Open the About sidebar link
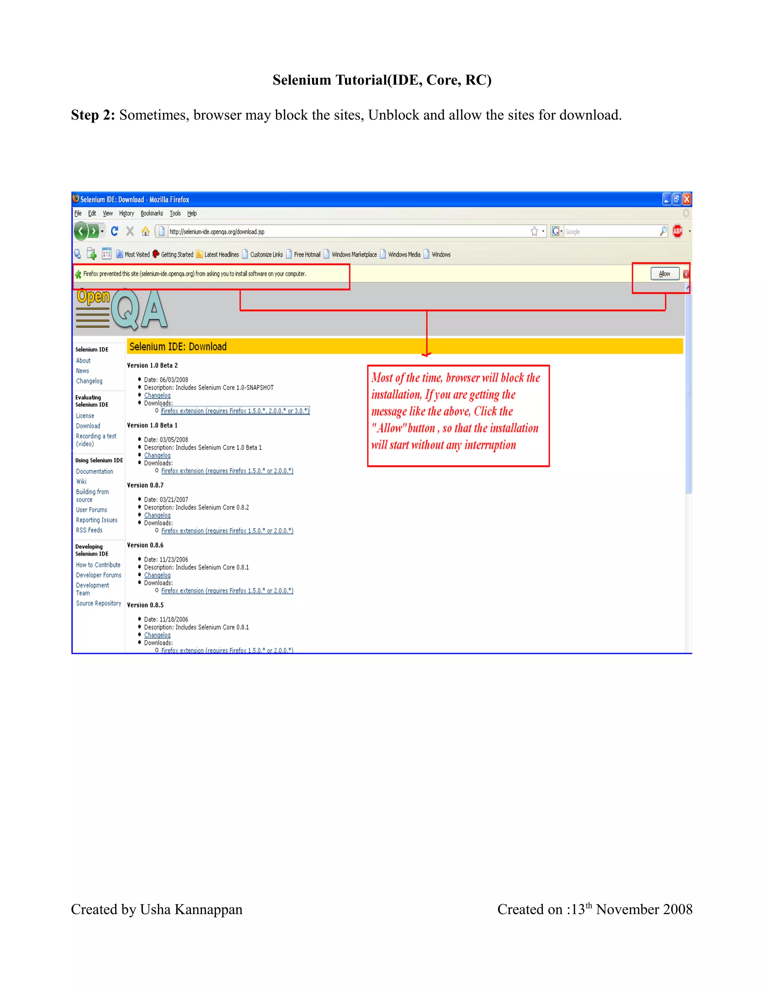 [83, 361]
